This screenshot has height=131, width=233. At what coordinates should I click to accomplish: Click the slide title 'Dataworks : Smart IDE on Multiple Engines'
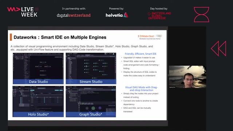[60, 37]
